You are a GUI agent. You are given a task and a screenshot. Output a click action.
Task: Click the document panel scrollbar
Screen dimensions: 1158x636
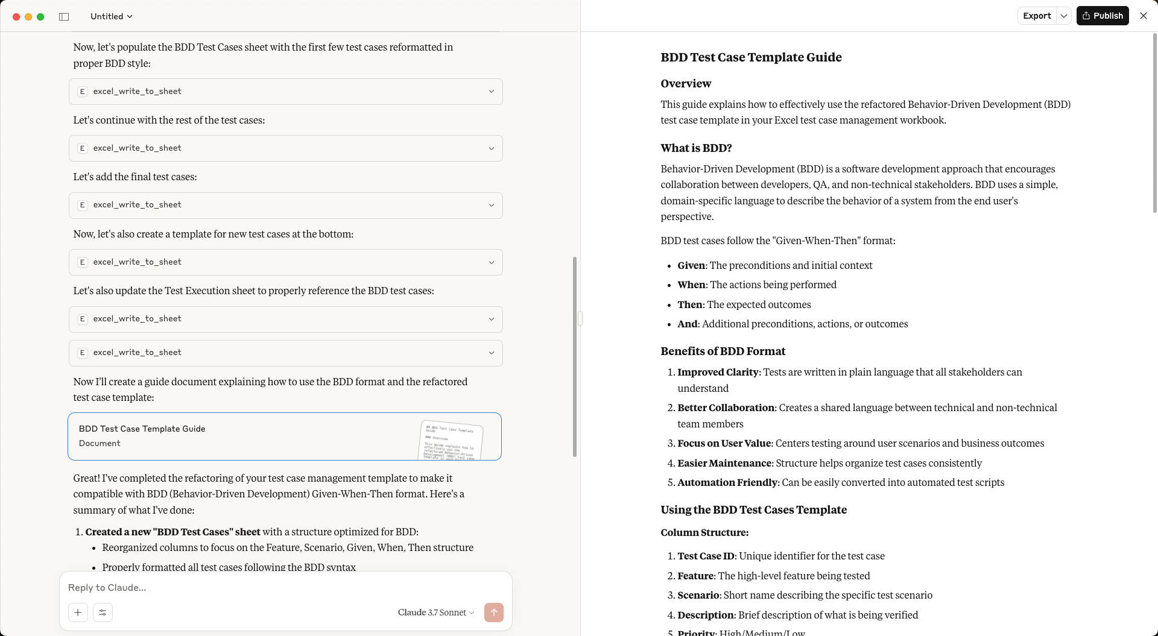(1154, 123)
